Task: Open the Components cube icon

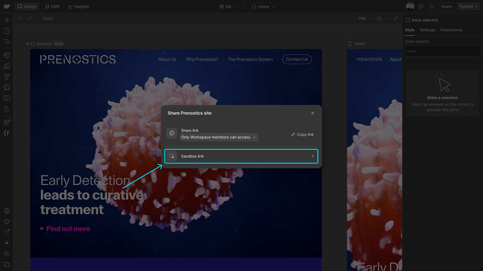Action: coord(7,55)
